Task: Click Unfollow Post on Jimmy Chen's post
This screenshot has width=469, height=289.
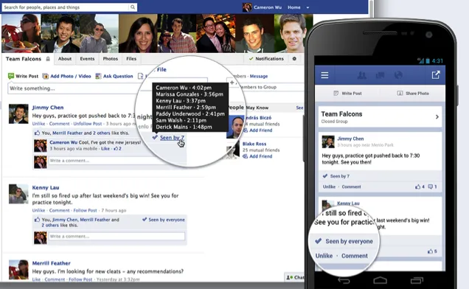Action: [87, 124]
